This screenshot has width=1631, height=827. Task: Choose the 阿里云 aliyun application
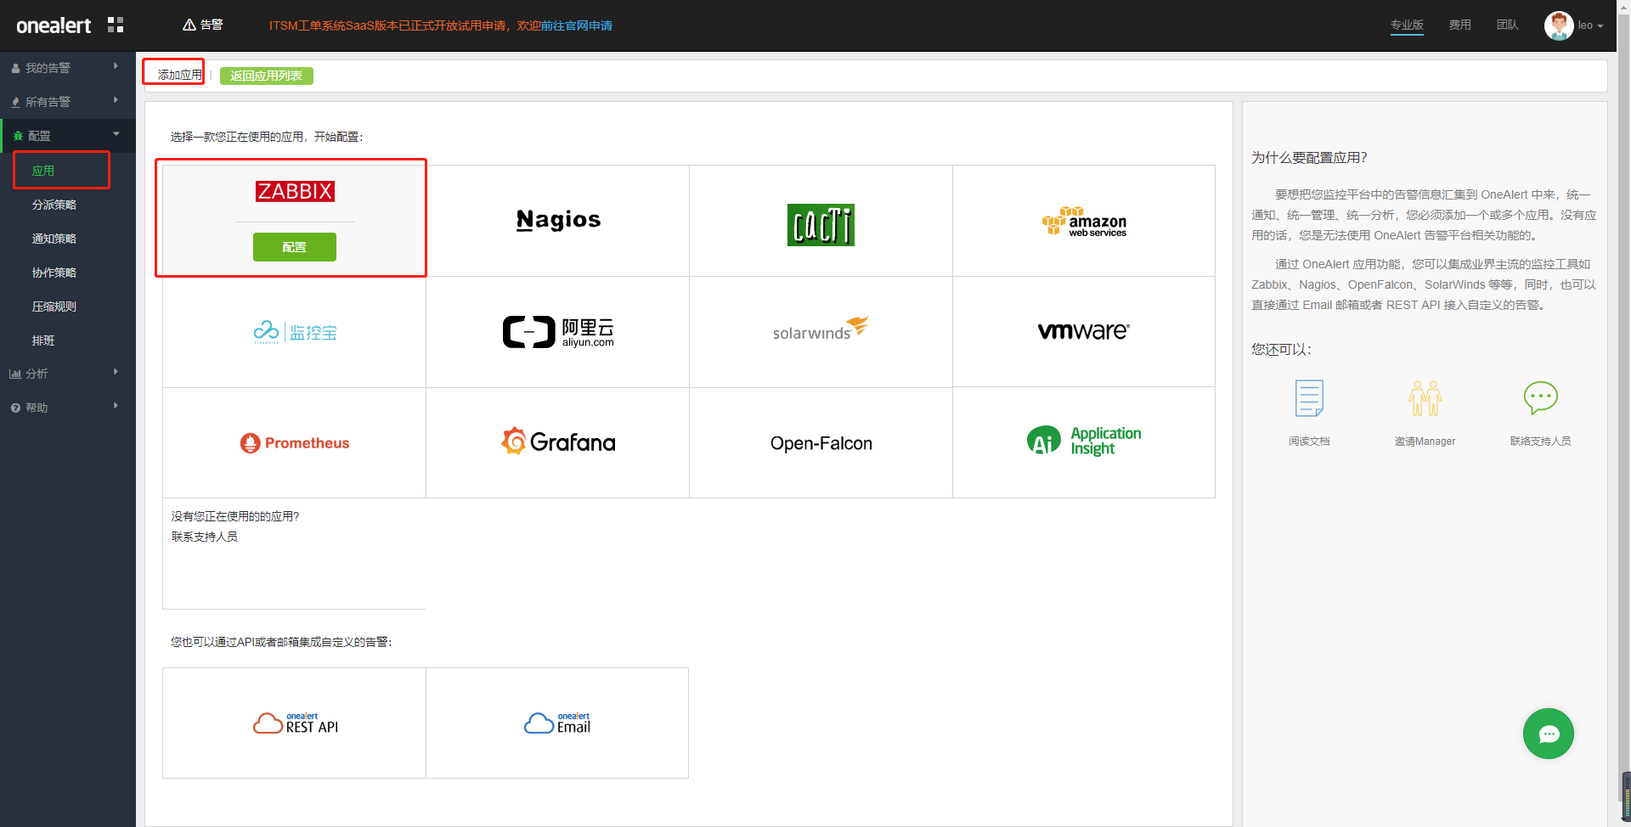pos(558,332)
